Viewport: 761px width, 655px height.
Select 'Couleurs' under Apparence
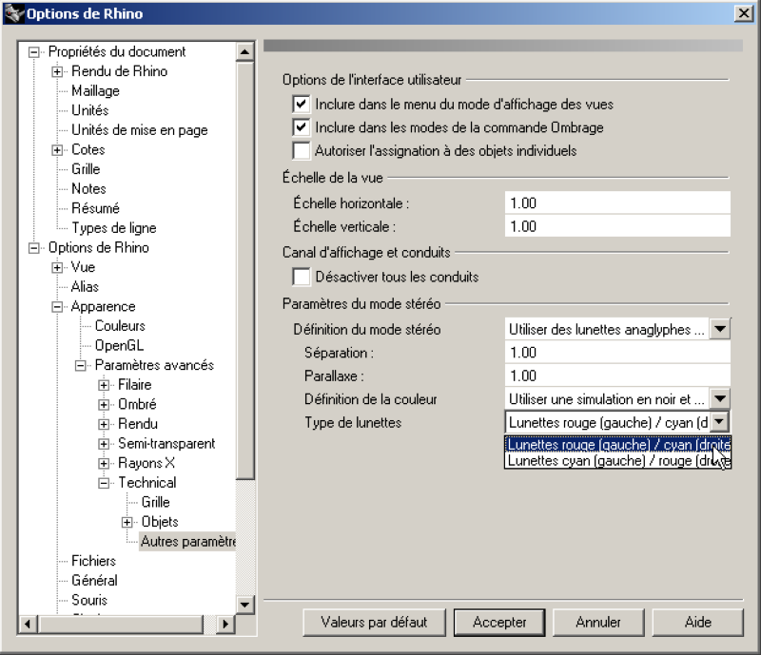click(120, 325)
